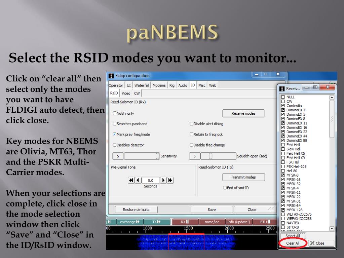Check the CW mode in receive list

283,101
